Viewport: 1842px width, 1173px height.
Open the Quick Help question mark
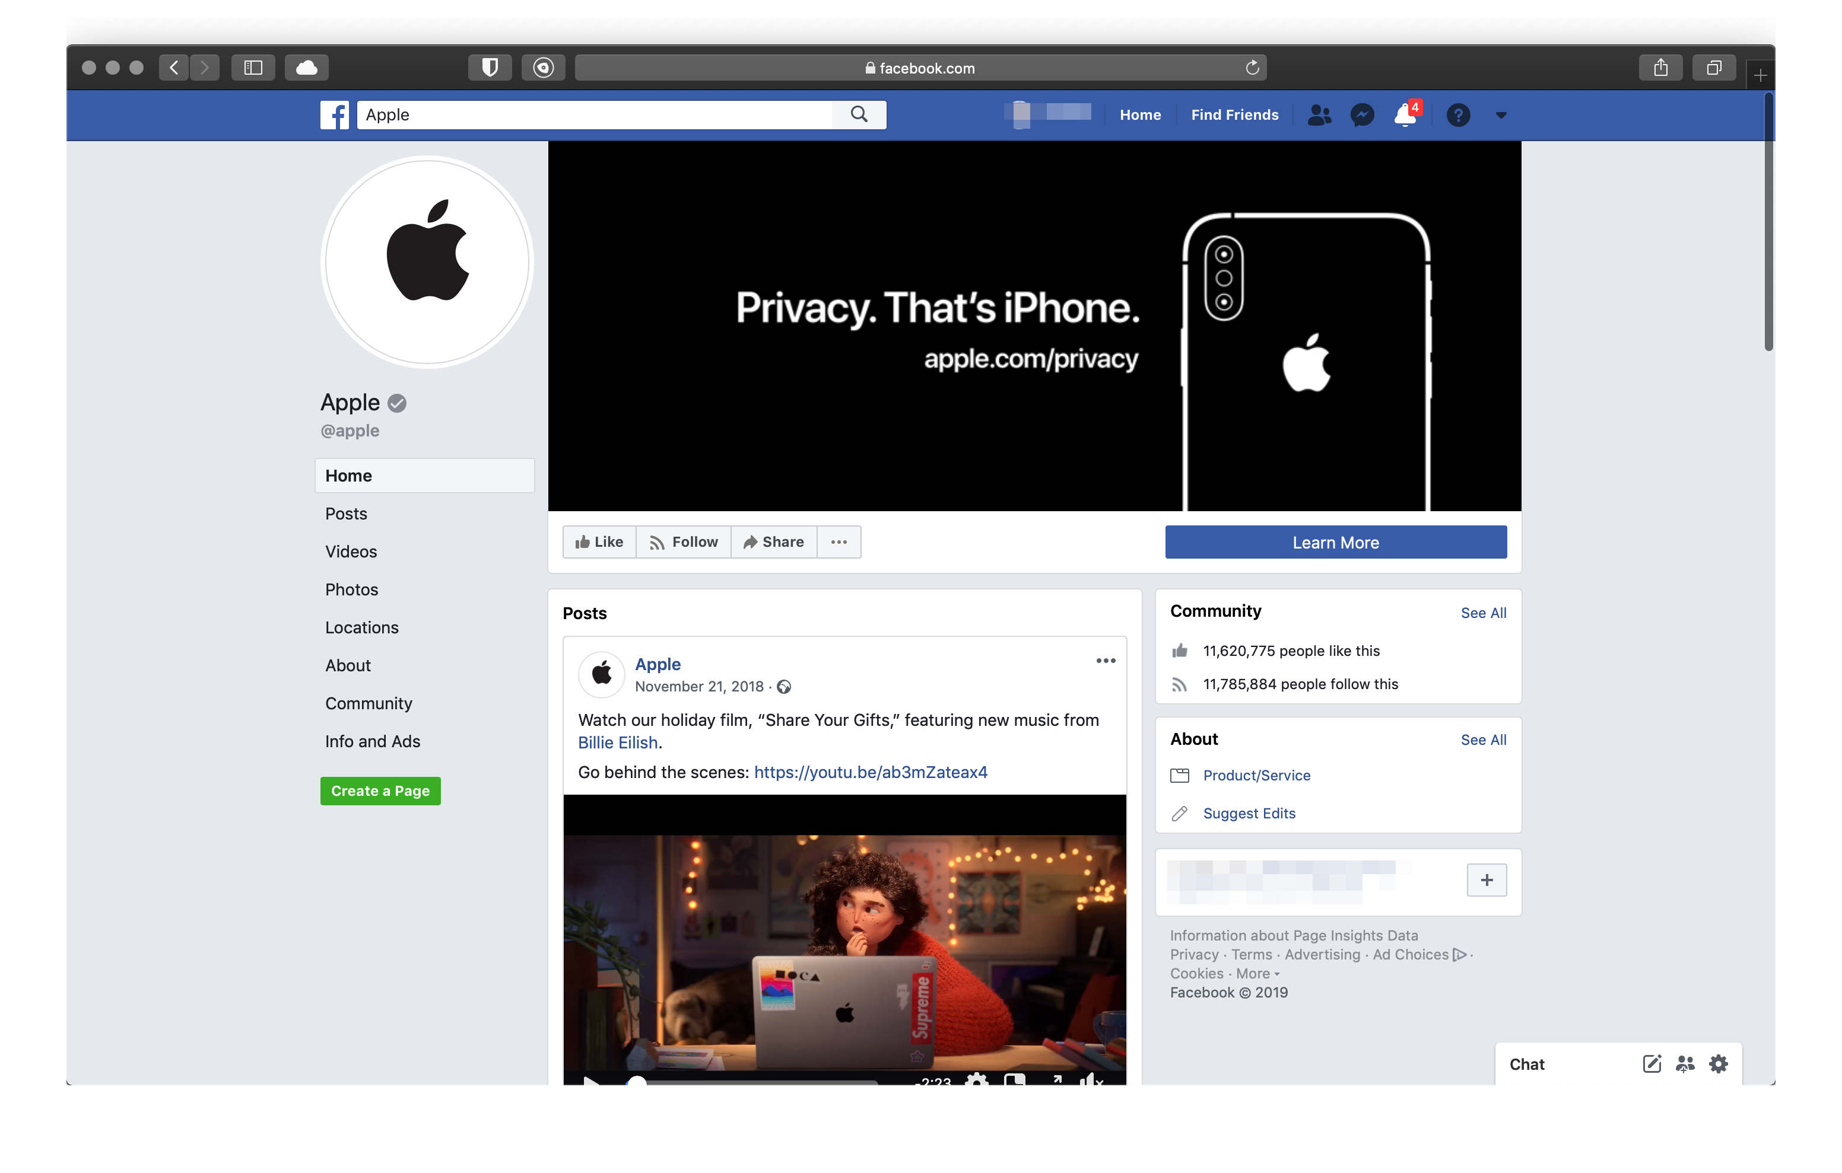click(x=1458, y=114)
